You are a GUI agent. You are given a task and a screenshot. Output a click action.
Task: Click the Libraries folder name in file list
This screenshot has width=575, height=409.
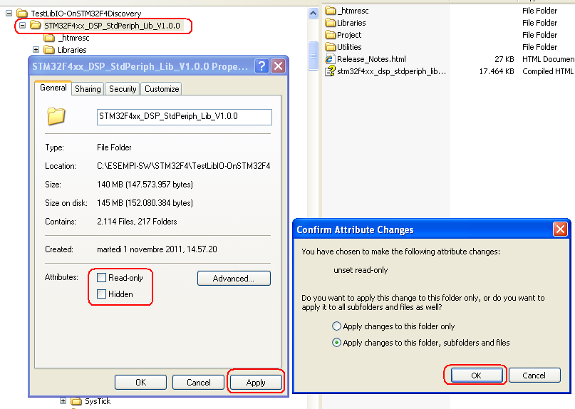pyautogui.click(x=351, y=23)
